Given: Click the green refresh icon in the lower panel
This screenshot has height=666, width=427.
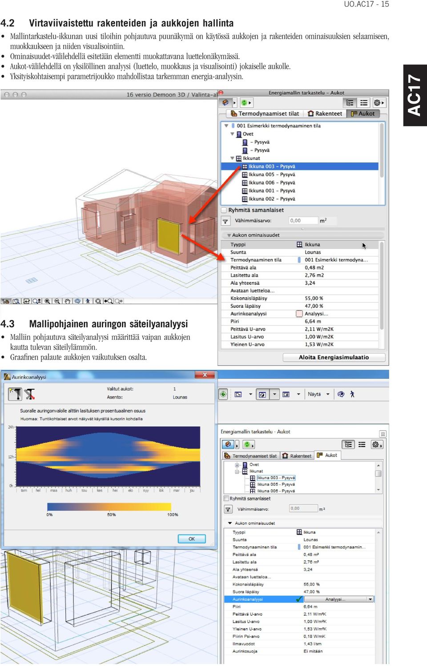Looking at the screenshot, I should tap(246, 444).
